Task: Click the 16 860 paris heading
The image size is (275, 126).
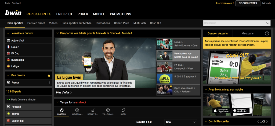Action: (14, 92)
